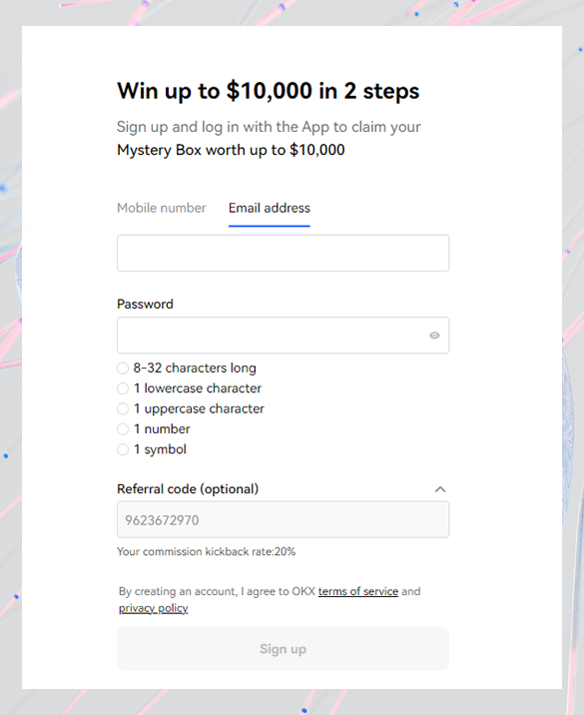Click the 8-32 characters long indicator circle
The width and height of the screenshot is (584, 715).
point(123,368)
